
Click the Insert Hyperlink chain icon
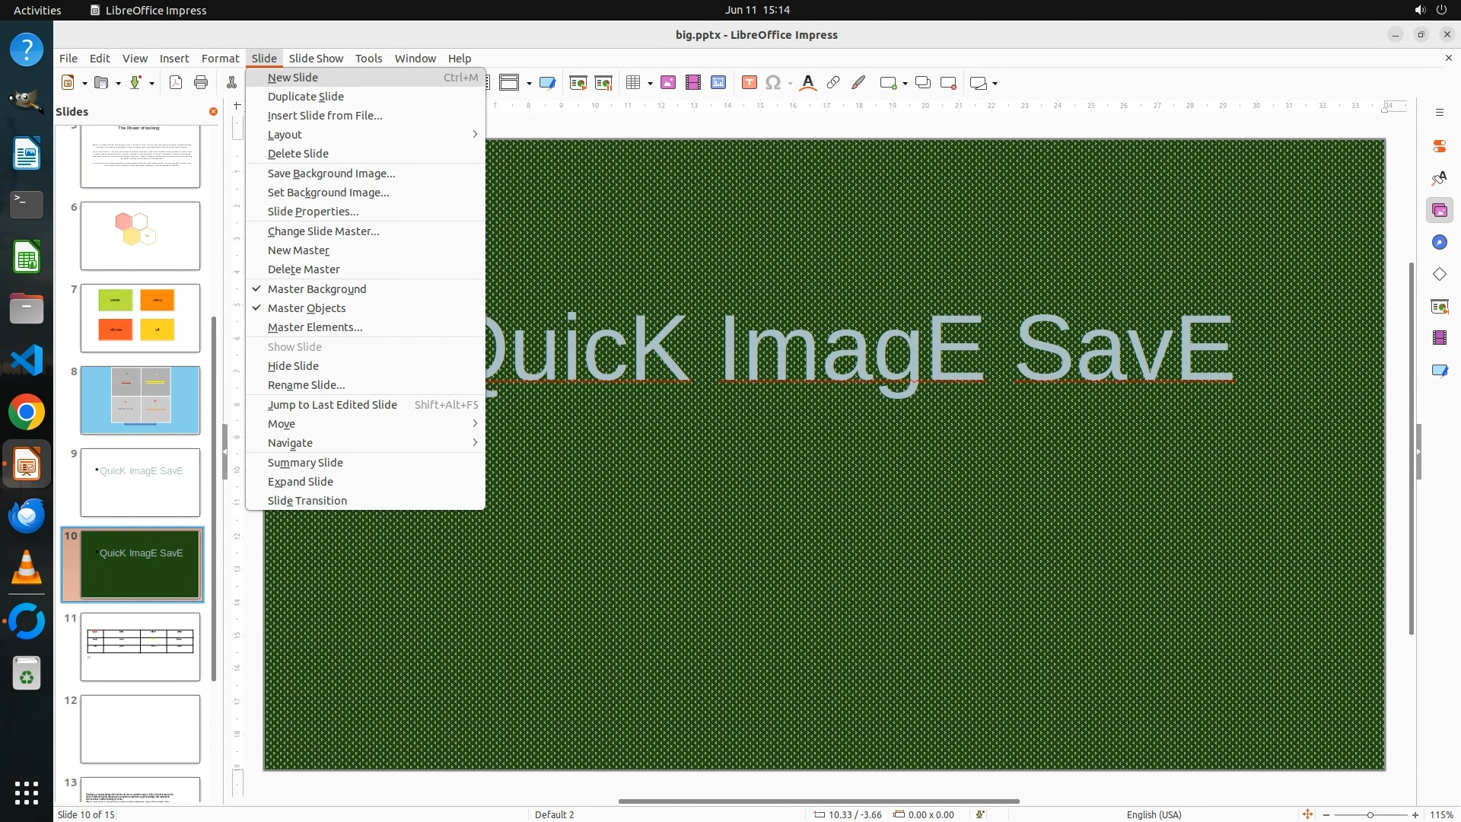pos(833,83)
